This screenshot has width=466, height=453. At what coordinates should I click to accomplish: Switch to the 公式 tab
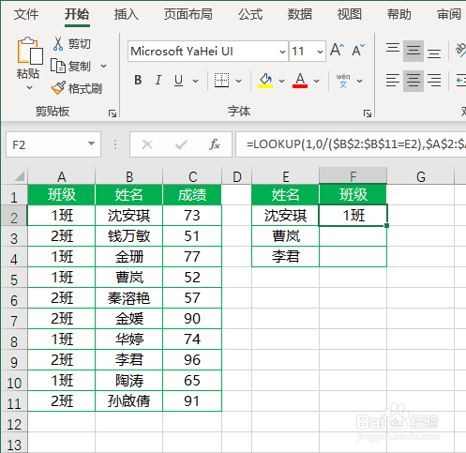tap(250, 14)
